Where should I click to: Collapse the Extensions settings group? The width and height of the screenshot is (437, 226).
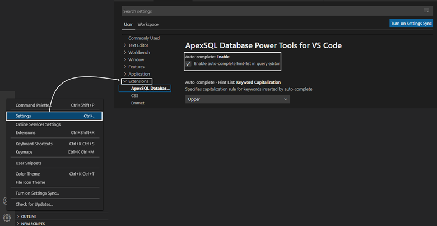tap(125, 81)
